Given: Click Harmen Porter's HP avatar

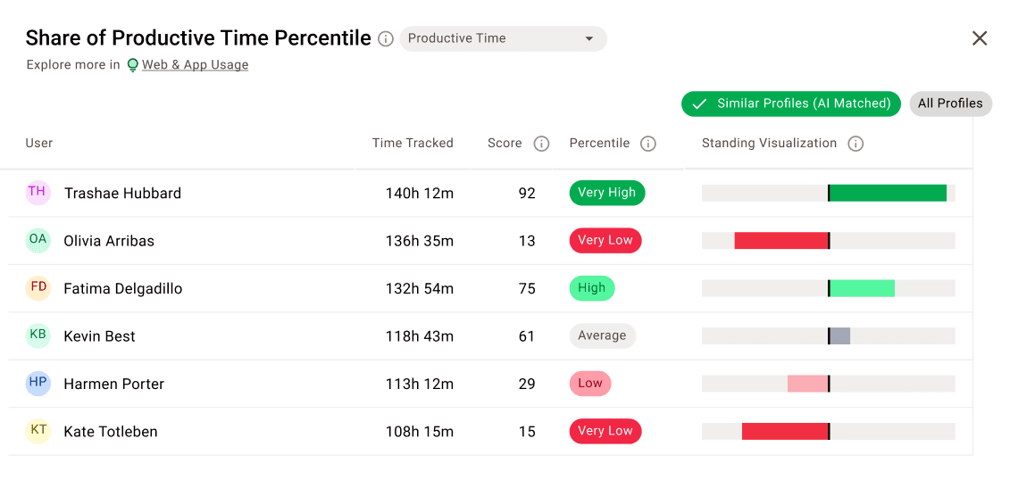Looking at the screenshot, I should [x=38, y=384].
